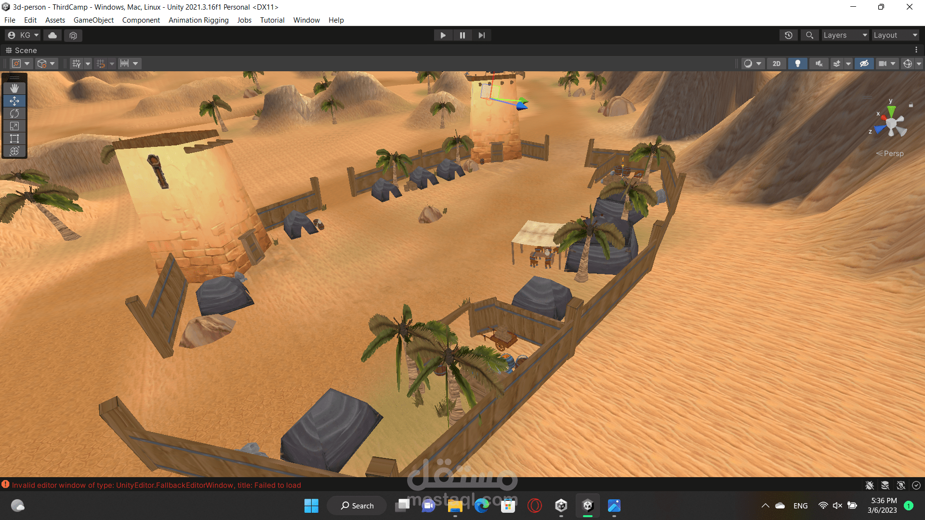This screenshot has height=520, width=925.
Task: Toggle scene audio mute button
Action: pos(819,64)
